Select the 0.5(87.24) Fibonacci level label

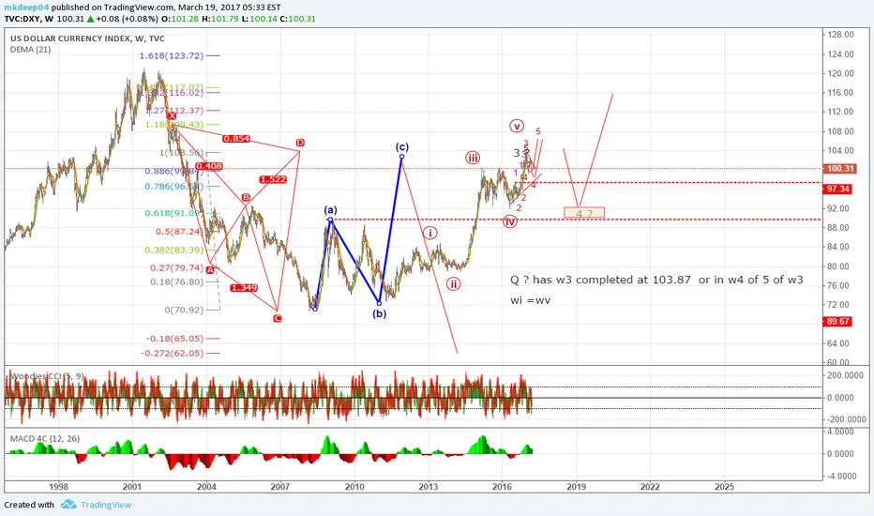[178, 232]
